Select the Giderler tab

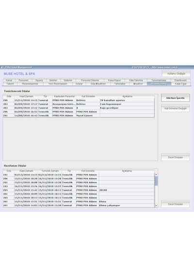point(68,80)
